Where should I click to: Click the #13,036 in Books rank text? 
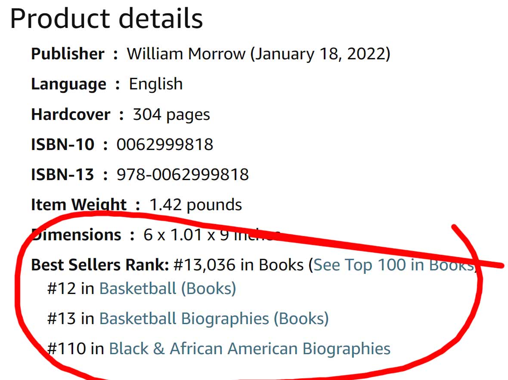click(x=238, y=265)
